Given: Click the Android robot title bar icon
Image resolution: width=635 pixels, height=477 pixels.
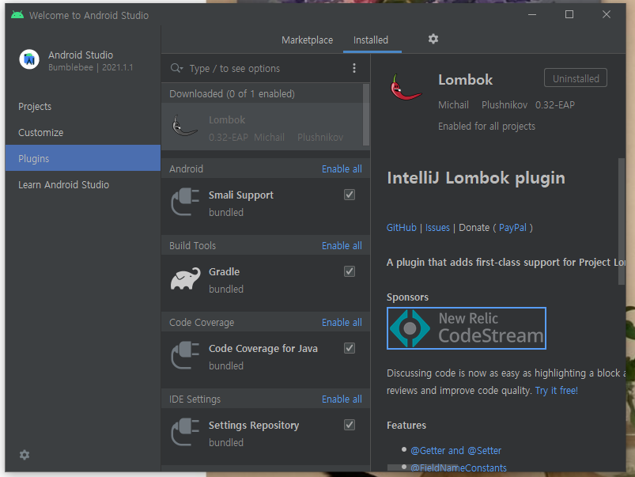Looking at the screenshot, I should coord(17,15).
